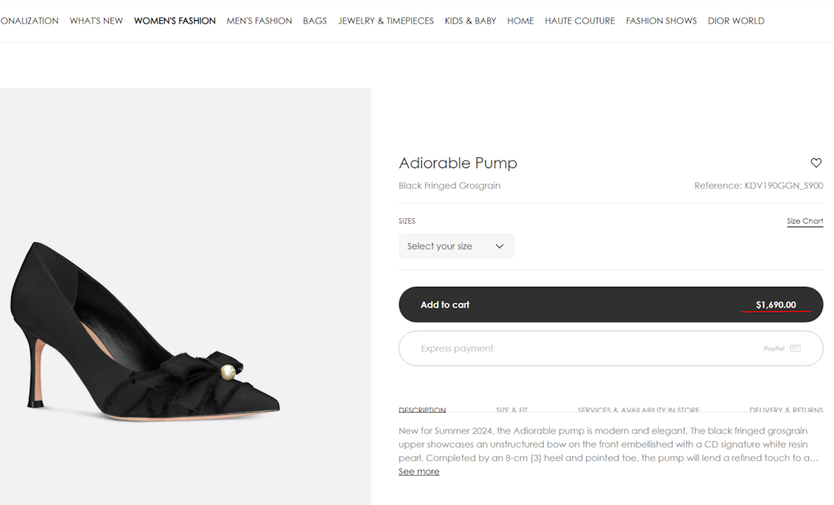See more of the product description

click(x=418, y=471)
